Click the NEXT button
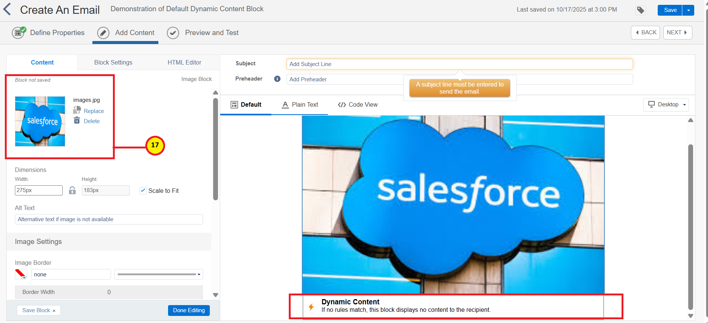This screenshot has width=708, height=323. point(677,32)
